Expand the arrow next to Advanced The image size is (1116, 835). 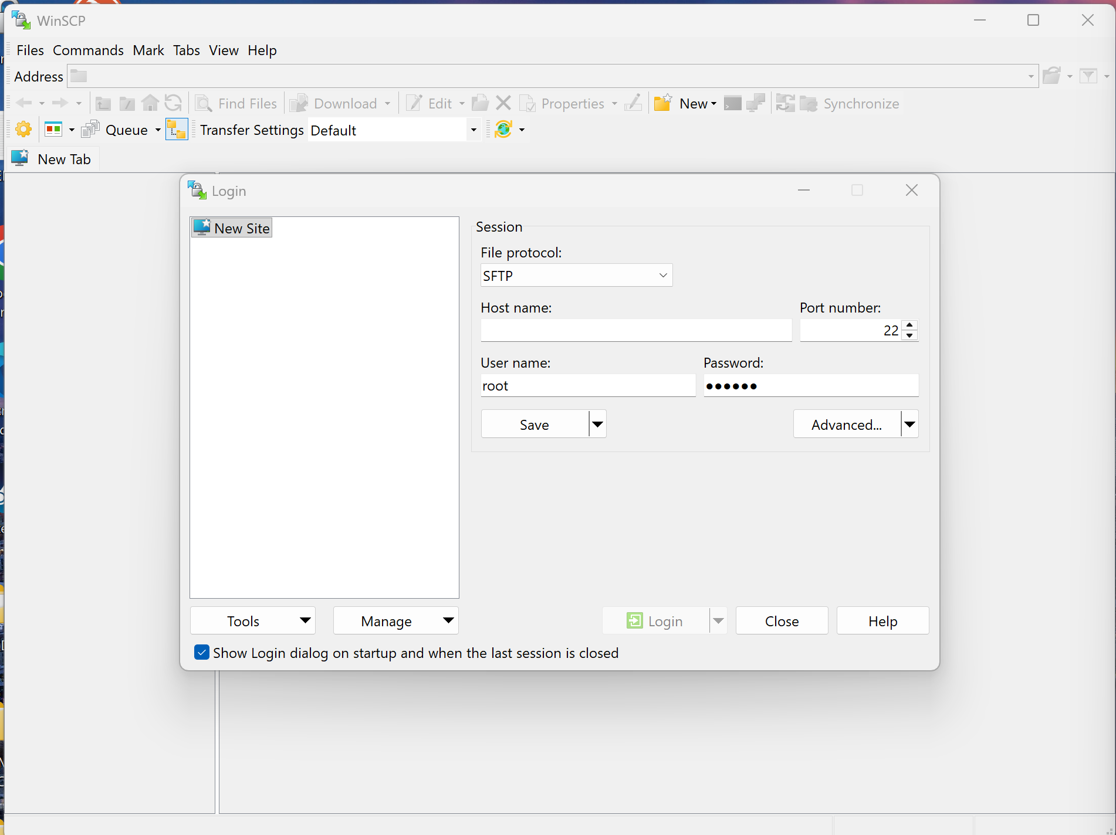[910, 424]
